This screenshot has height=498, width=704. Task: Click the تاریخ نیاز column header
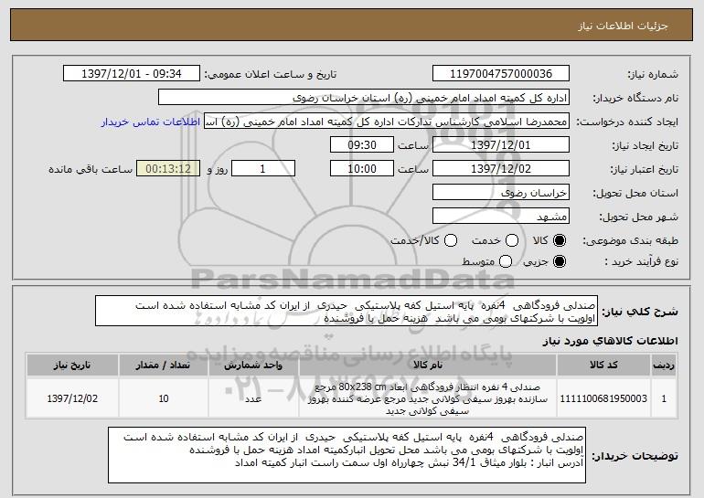[72, 366]
